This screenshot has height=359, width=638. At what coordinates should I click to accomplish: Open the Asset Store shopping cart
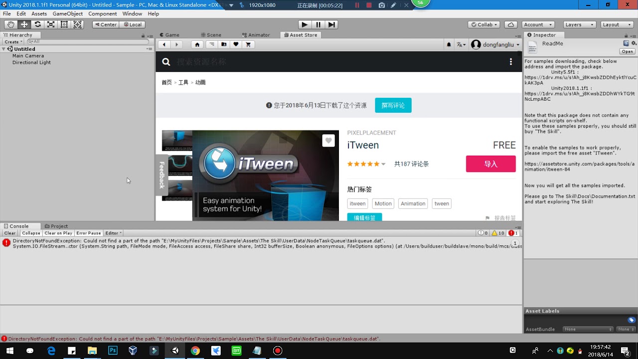click(248, 44)
